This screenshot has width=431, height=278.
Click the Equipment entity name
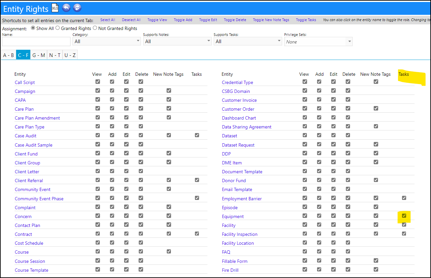pos(233,216)
